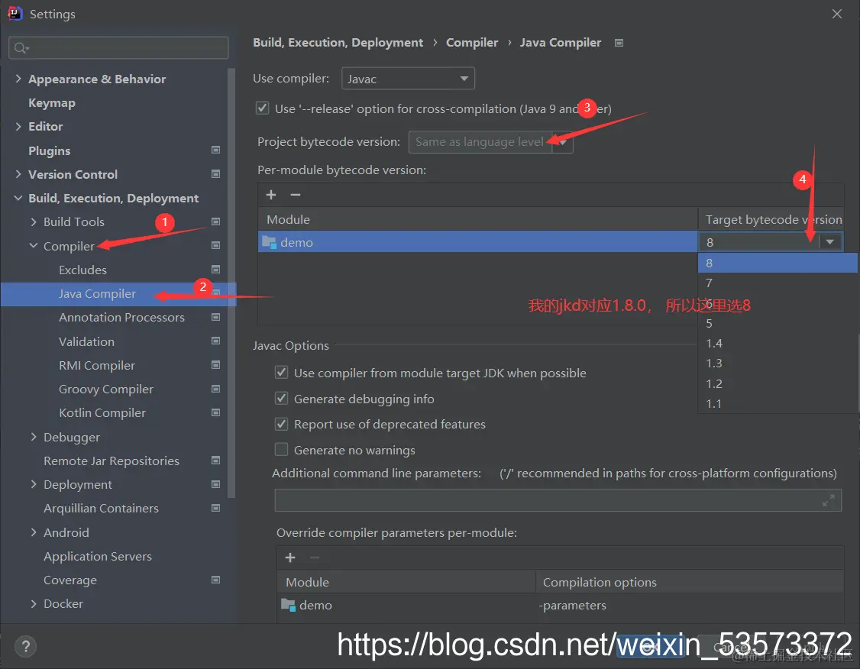Click project-level icon next to Excludes
This screenshot has height=669, width=860.
pos(215,270)
